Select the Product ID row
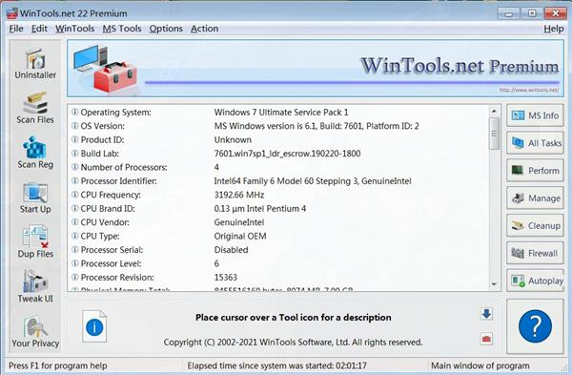This screenshot has width=572, height=375. click(278, 140)
